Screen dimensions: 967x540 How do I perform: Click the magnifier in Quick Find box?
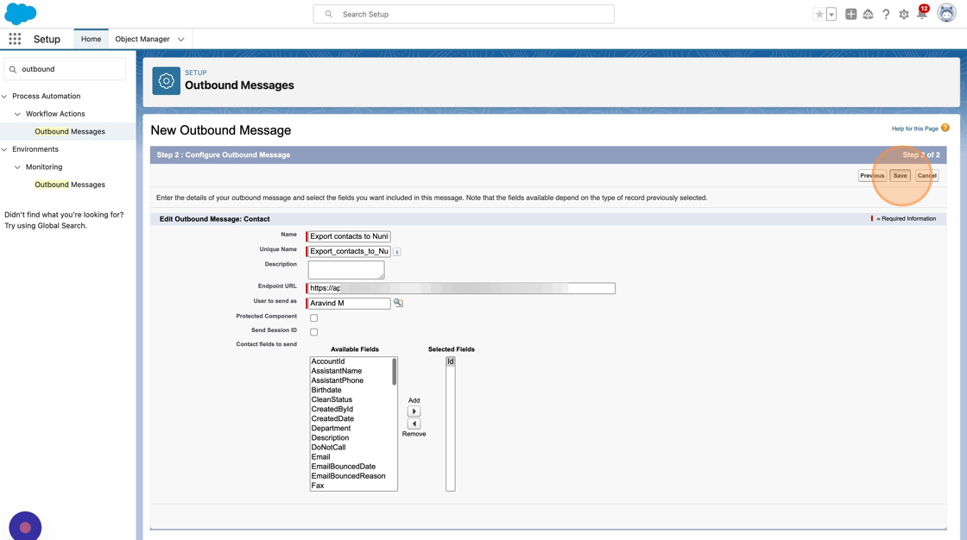(13, 69)
